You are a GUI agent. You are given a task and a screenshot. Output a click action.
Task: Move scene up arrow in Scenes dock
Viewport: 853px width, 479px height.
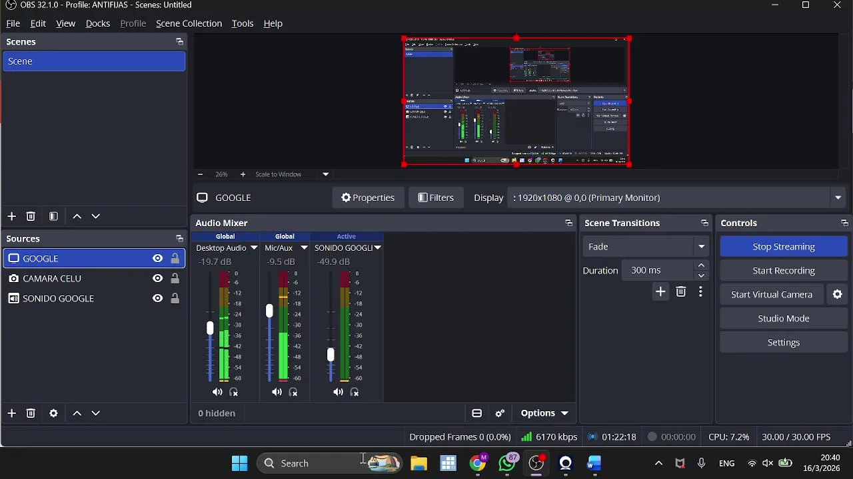point(77,216)
